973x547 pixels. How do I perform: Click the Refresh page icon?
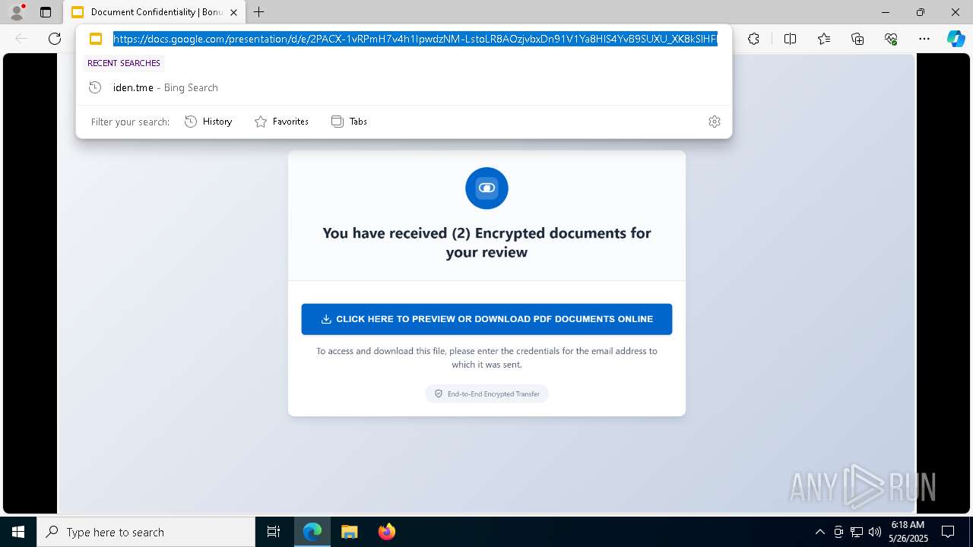click(55, 39)
